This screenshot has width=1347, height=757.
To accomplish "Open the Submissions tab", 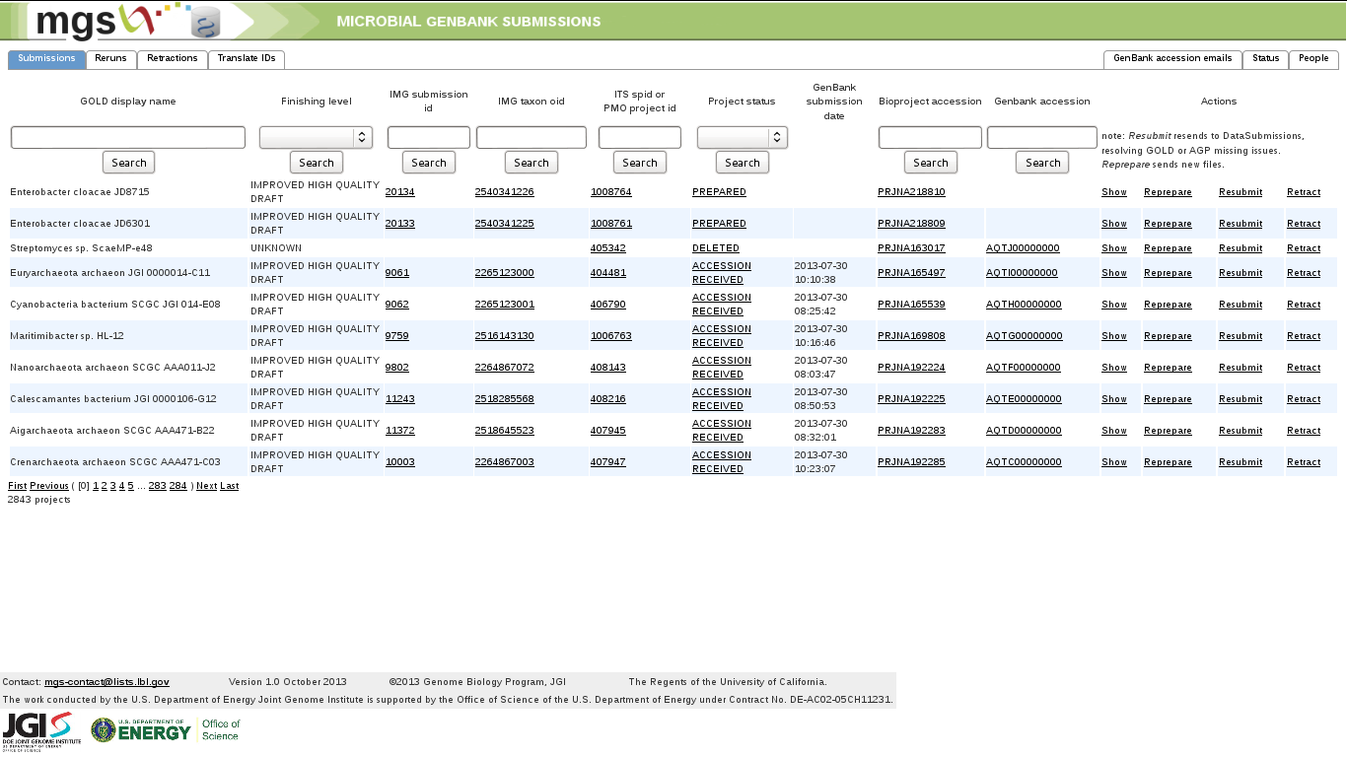I will click(x=46, y=59).
